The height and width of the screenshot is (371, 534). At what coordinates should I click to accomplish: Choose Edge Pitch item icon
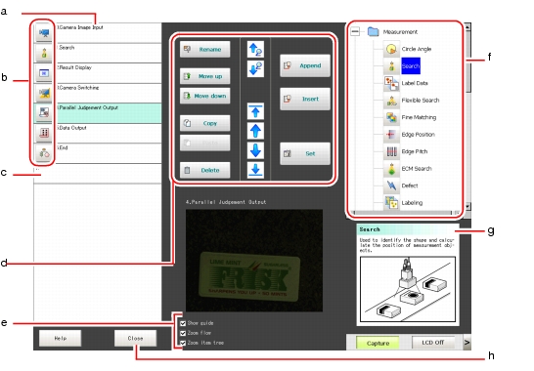point(391,151)
